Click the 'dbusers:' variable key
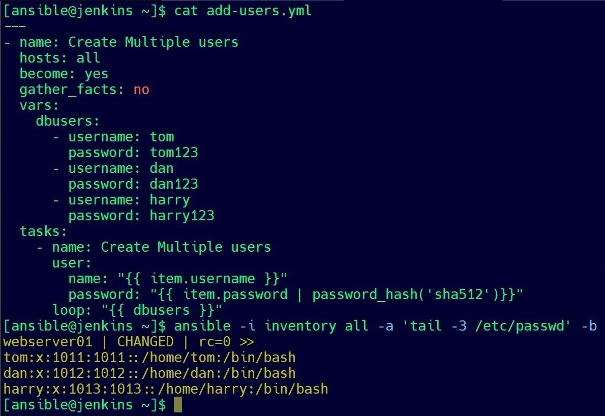This screenshot has height=416, width=605. [68, 121]
